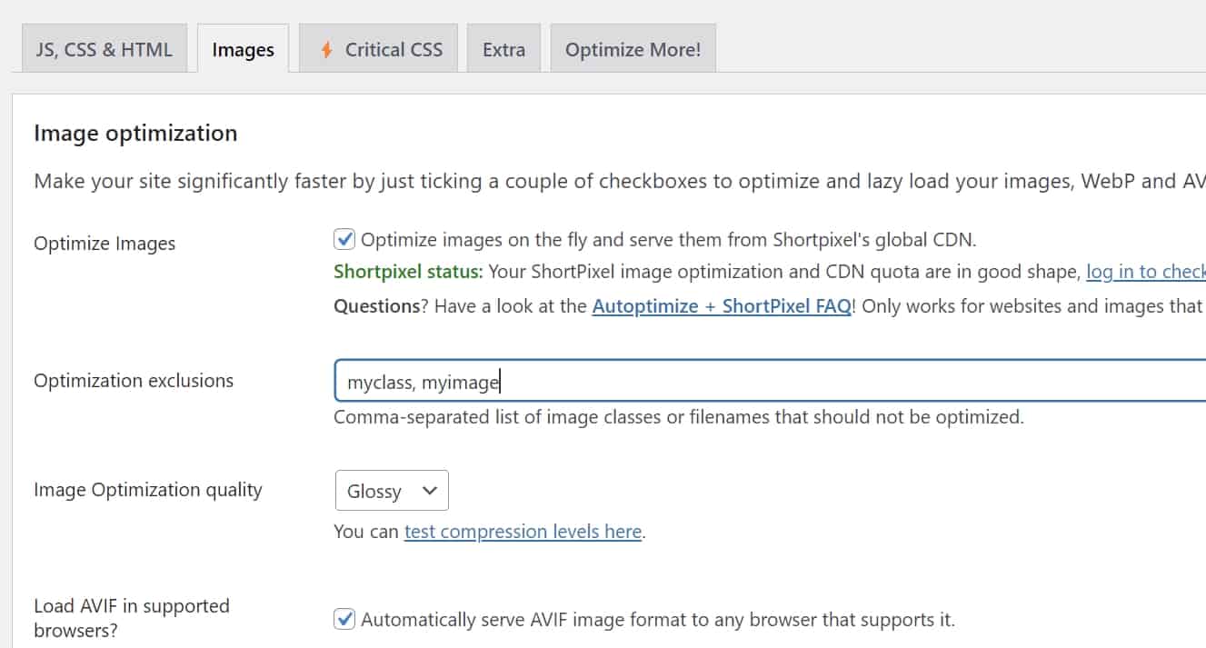1206x648 pixels.
Task: Click the chevron arrow in the Glossy selector
Action: click(430, 491)
